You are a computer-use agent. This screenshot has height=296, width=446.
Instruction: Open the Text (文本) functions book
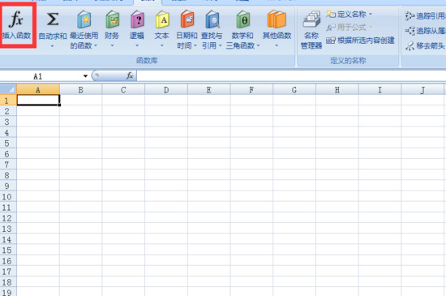[x=162, y=19]
